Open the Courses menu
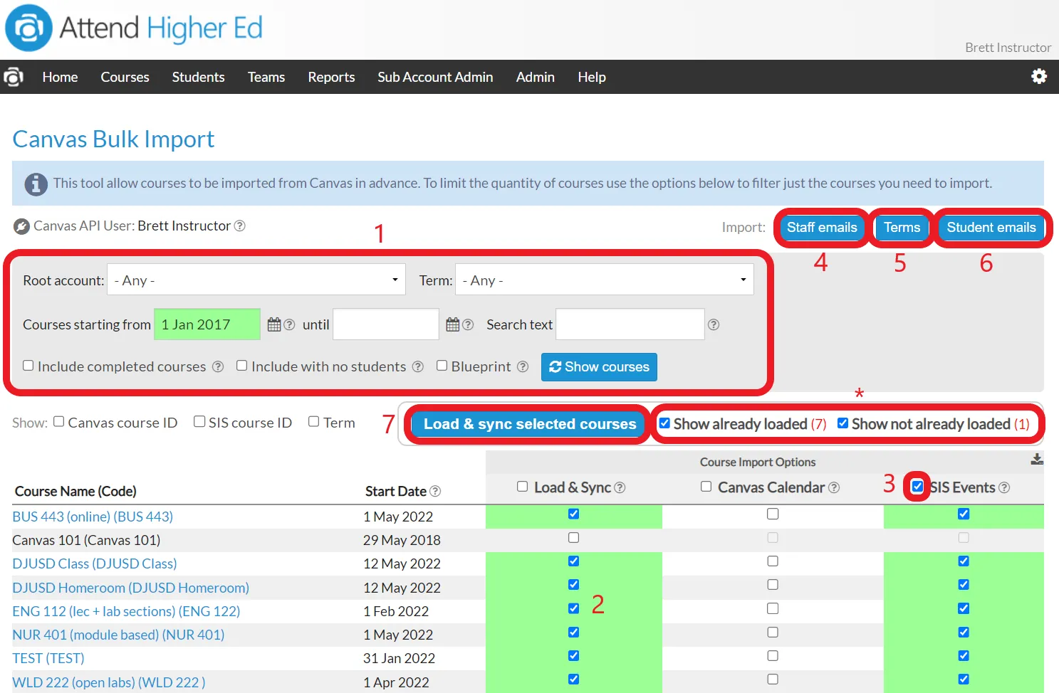This screenshot has height=693, width=1059. coord(125,77)
